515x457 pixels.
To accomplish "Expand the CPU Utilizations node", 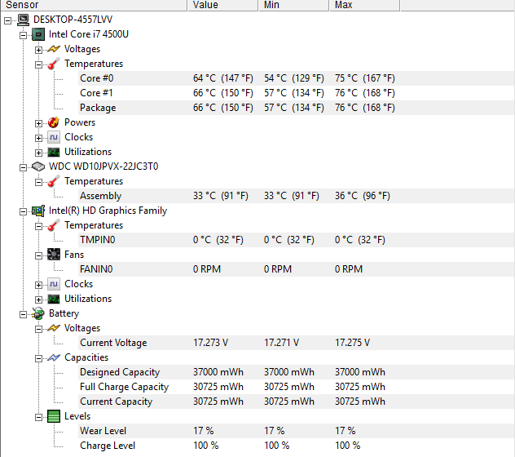I will coord(38,152).
